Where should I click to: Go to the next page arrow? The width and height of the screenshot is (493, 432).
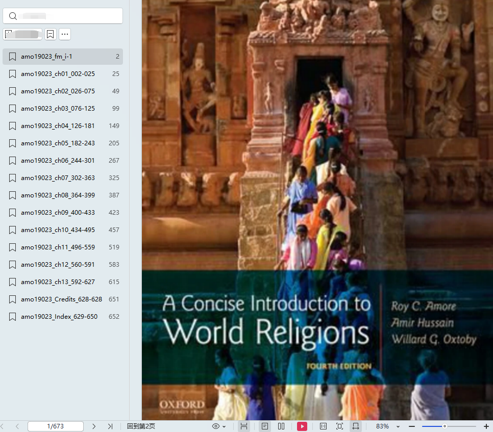click(94, 426)
